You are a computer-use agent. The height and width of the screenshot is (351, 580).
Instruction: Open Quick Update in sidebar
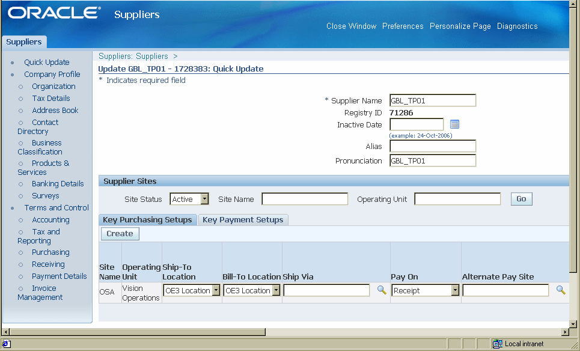(47, 62)
